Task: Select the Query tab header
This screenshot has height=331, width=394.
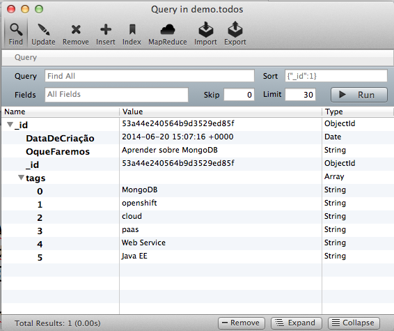Action: pyautogui.click(x=26, y=57)
